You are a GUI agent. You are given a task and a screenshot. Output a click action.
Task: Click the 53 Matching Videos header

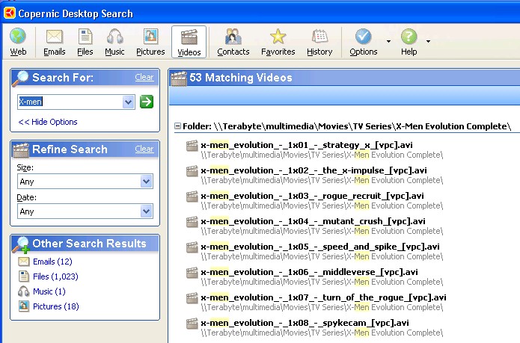click(241, 78)
